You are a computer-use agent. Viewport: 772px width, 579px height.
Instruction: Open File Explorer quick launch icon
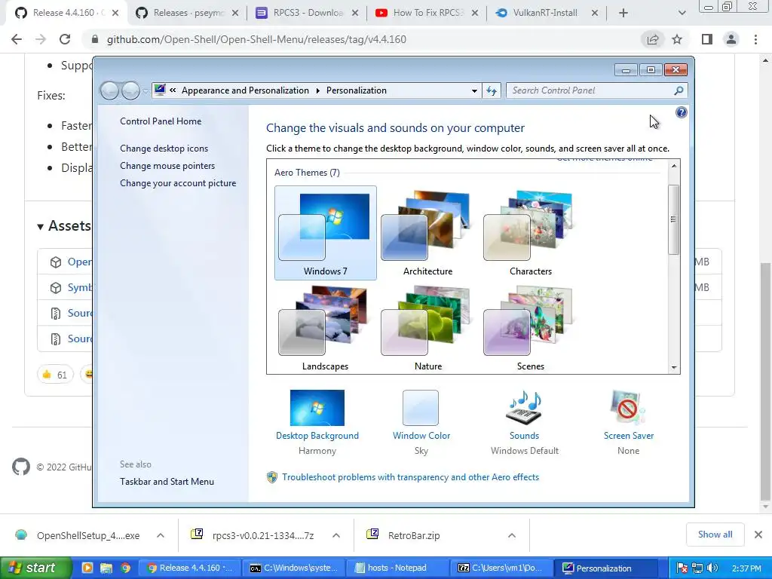click(106, 568)
